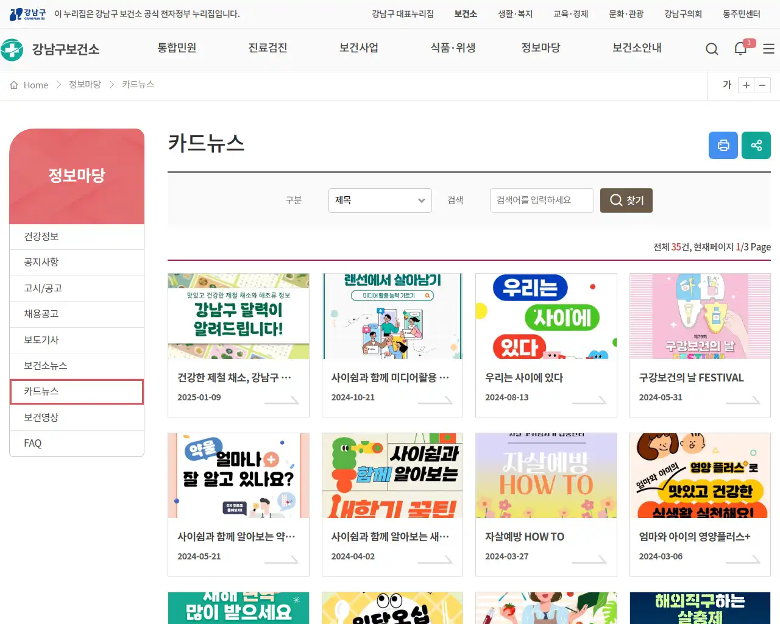The width and height of the screenshot is (780, 624).
Task: Open the 보건사업 navigation dropdown
Action: pyautogui.click(x=359, y=48)
